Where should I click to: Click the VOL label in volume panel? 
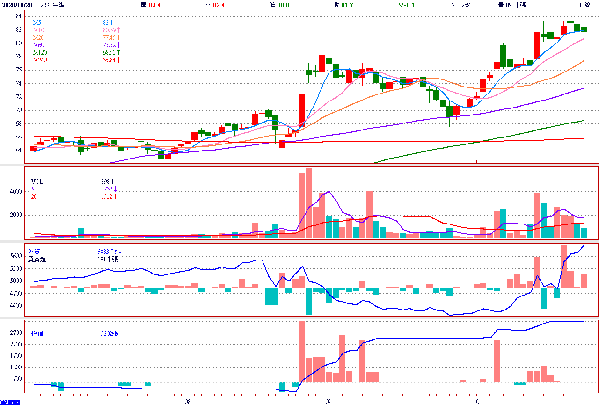click(x=37, y=181)
